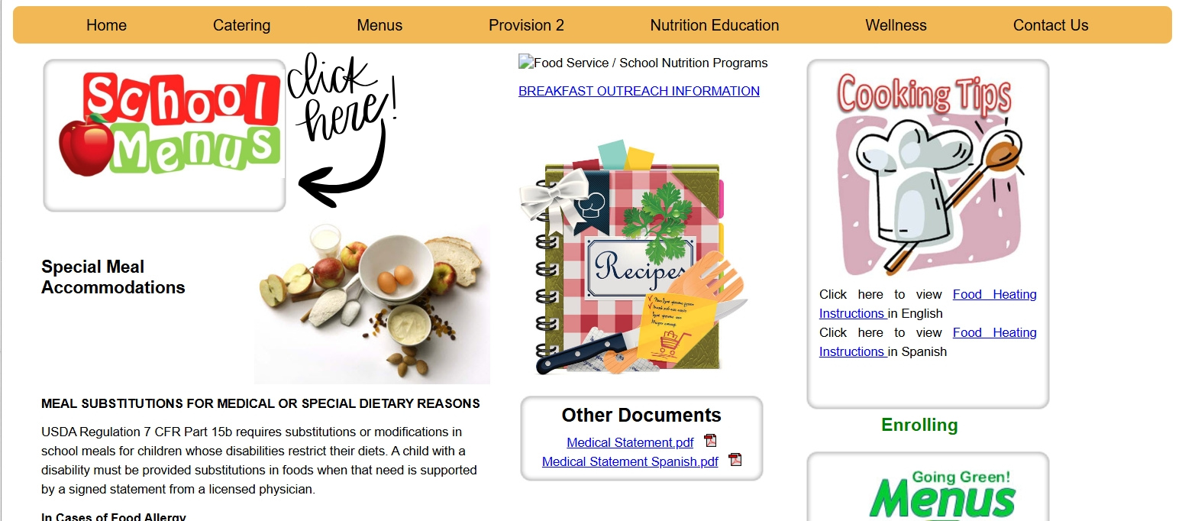1182x521 pixels.
Task: Click the broken Food Service image placeholder
Action: (643, 63)
